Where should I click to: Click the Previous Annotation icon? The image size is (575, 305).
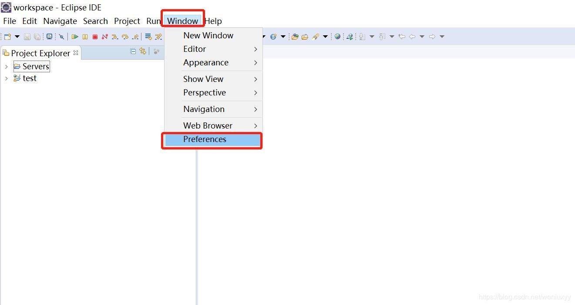382,37
